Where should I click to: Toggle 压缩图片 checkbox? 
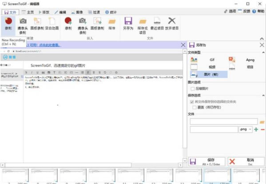[193, 89]
